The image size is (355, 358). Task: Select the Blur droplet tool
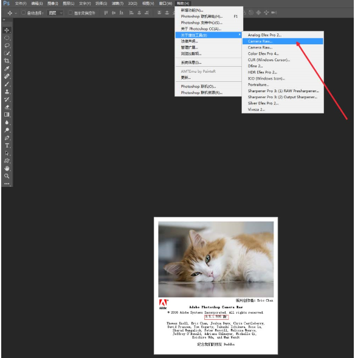click(x=7, y=123)
